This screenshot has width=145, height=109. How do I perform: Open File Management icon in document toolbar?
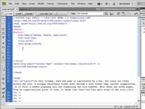[106, 14]
